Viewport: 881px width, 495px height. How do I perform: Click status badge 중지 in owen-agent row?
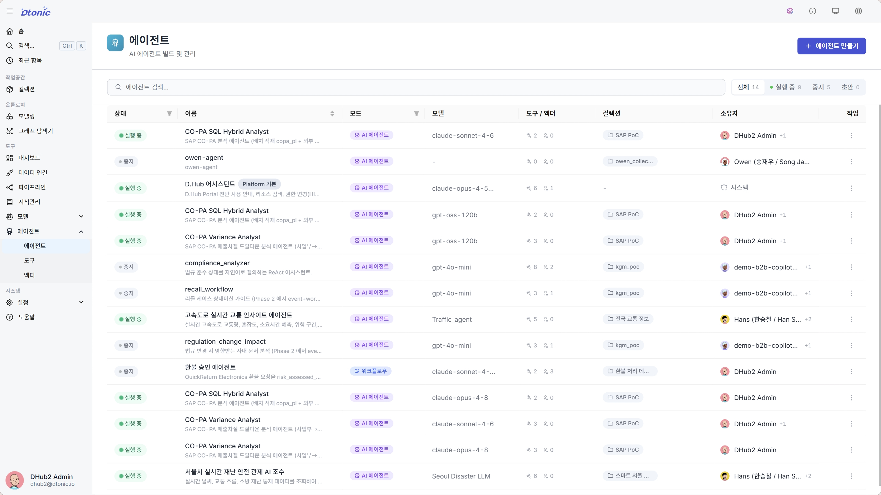coord(126,162)
